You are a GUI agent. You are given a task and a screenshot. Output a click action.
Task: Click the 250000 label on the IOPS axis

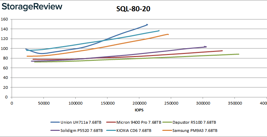click(x=171, y=103)
